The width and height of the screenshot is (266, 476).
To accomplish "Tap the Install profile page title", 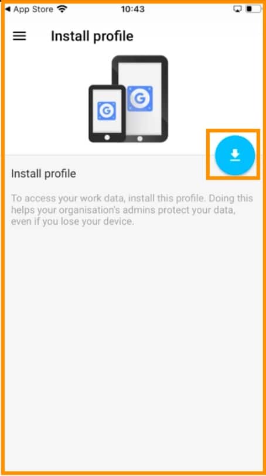I will [x=92, y=36].
